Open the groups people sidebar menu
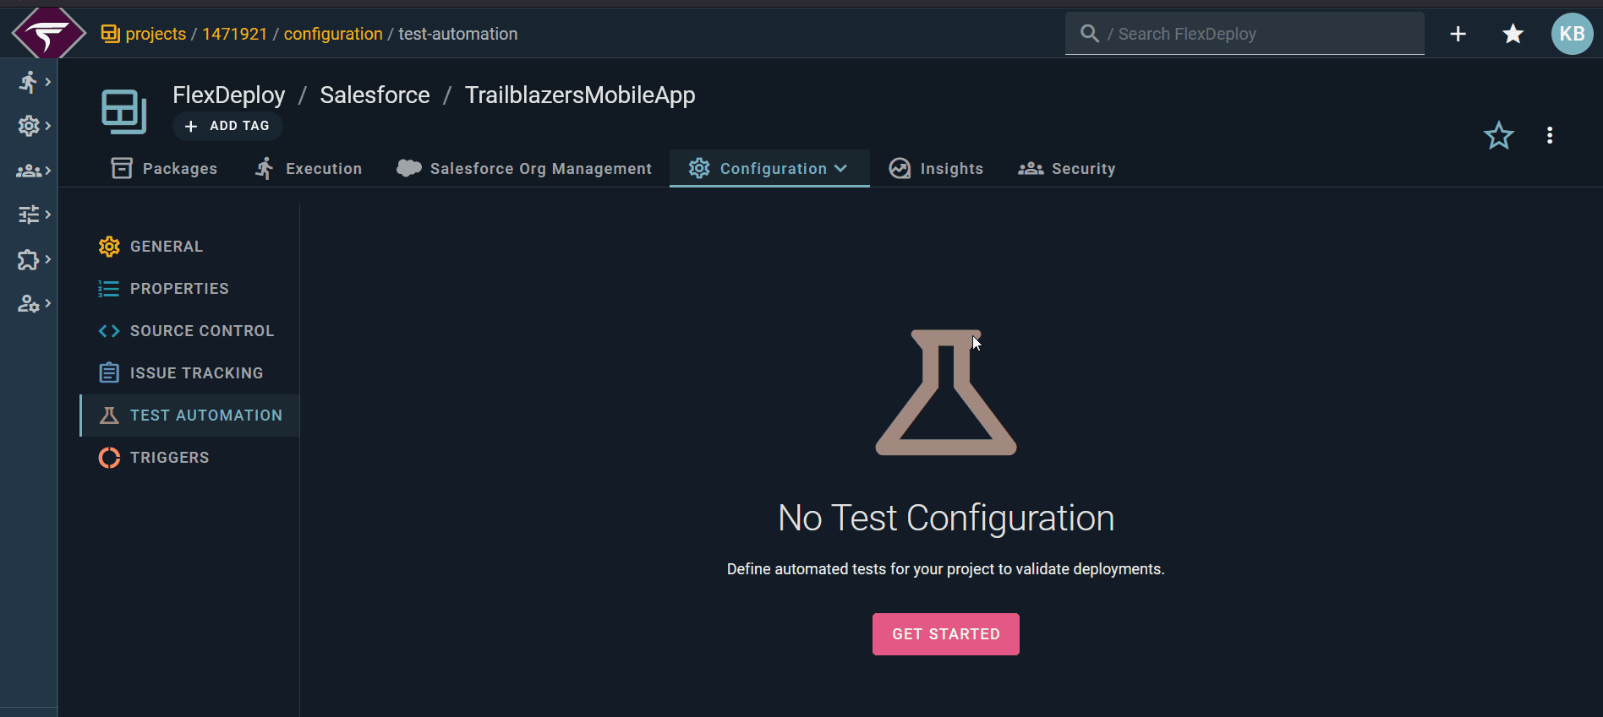 [x=34, y=171]
